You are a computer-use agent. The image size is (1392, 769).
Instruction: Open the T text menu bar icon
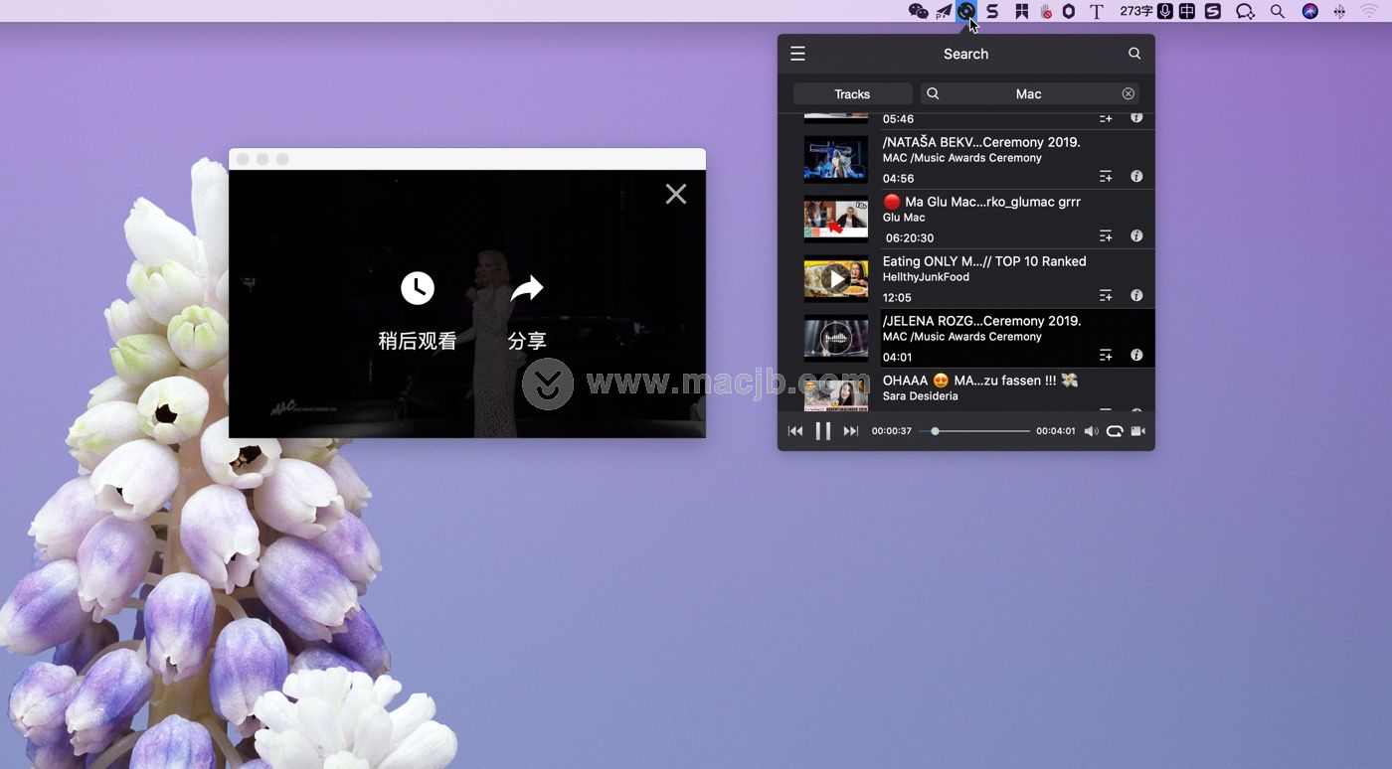1097,11
